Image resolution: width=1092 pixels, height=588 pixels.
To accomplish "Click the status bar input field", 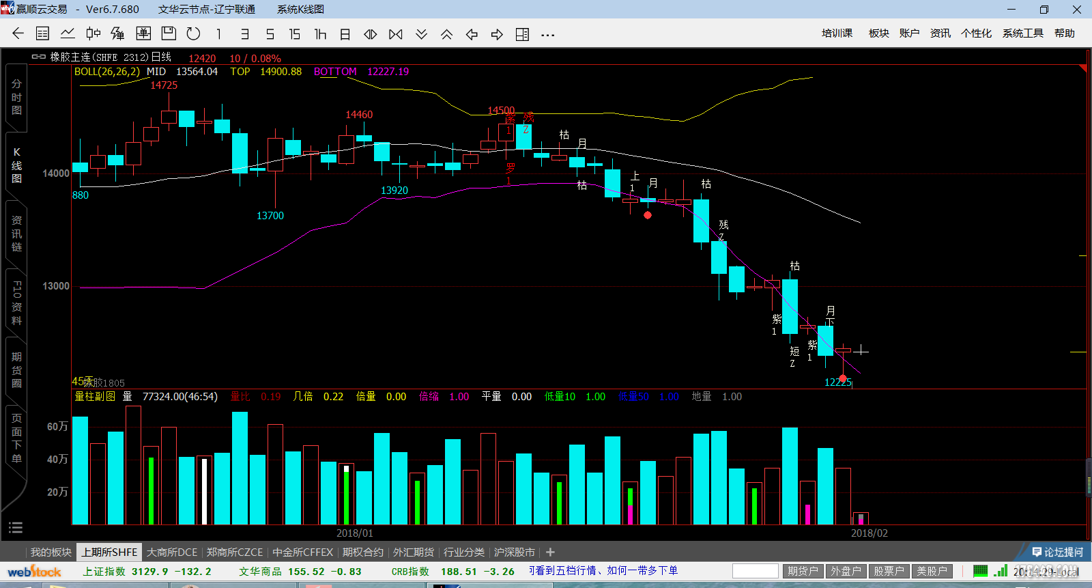I will point(755,571).
